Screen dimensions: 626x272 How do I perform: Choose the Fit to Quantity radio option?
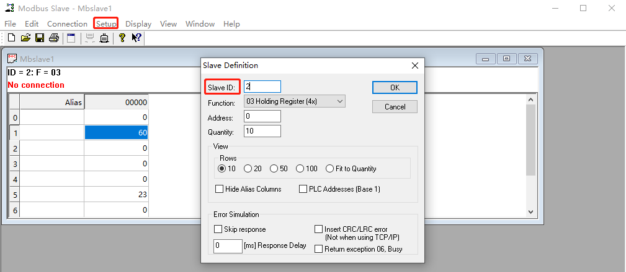click(x=329, y=168)
